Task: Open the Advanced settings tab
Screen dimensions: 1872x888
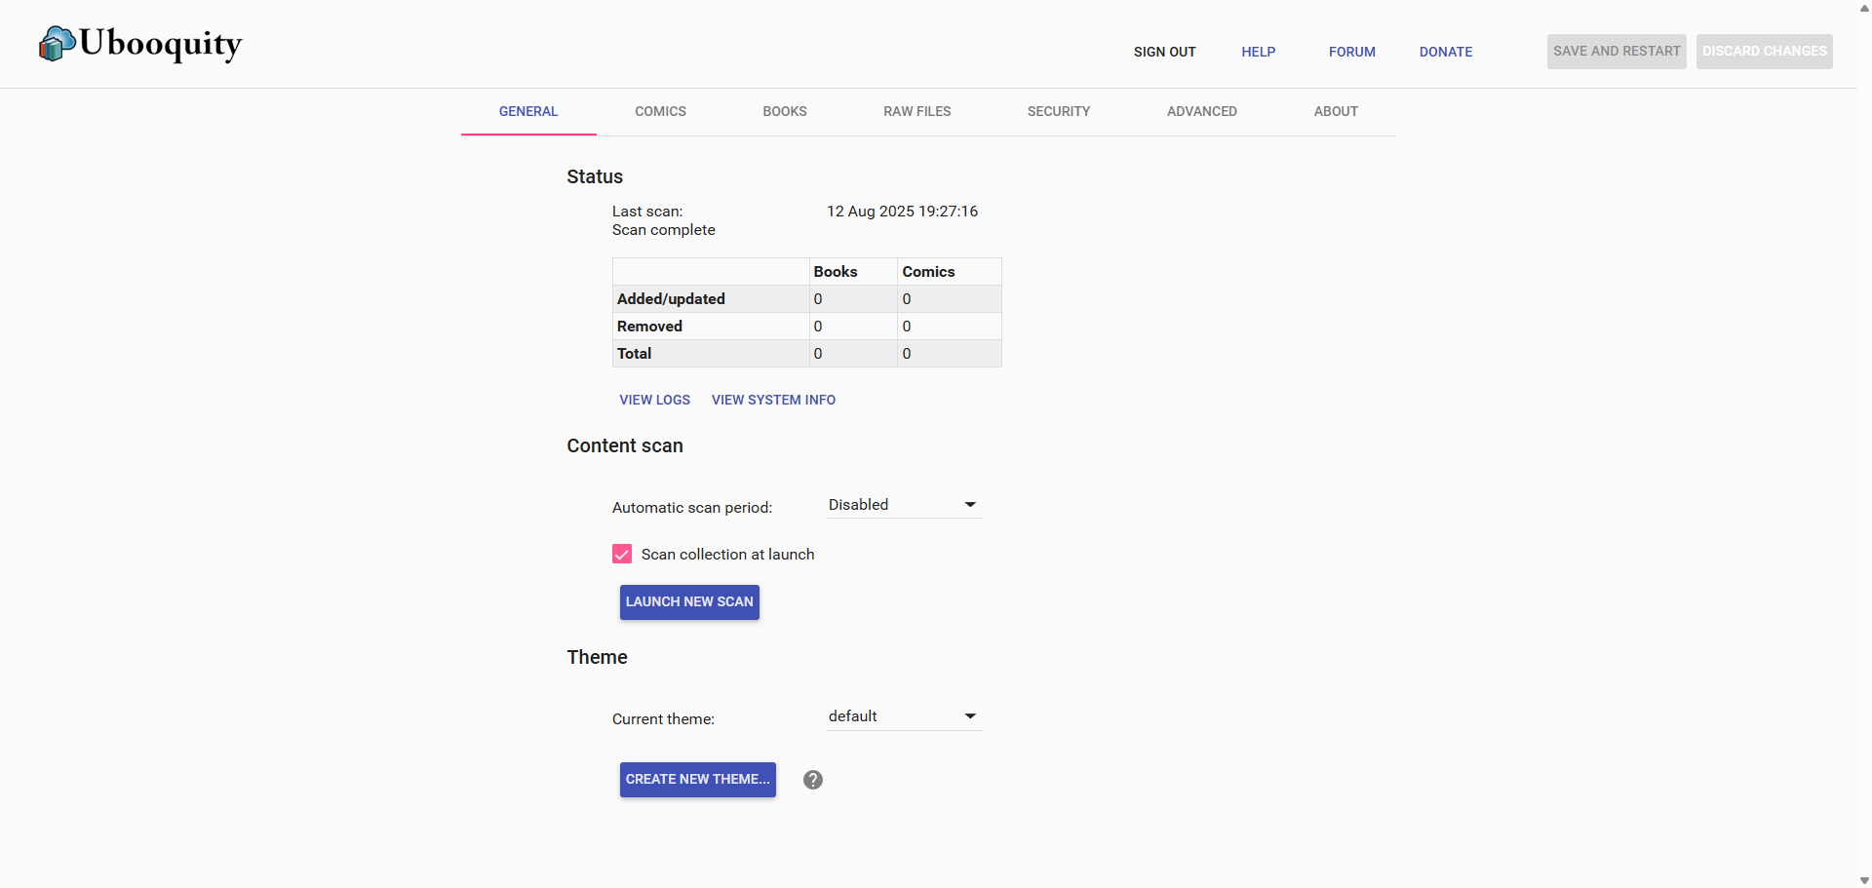Action: (x=1202, y=111)
